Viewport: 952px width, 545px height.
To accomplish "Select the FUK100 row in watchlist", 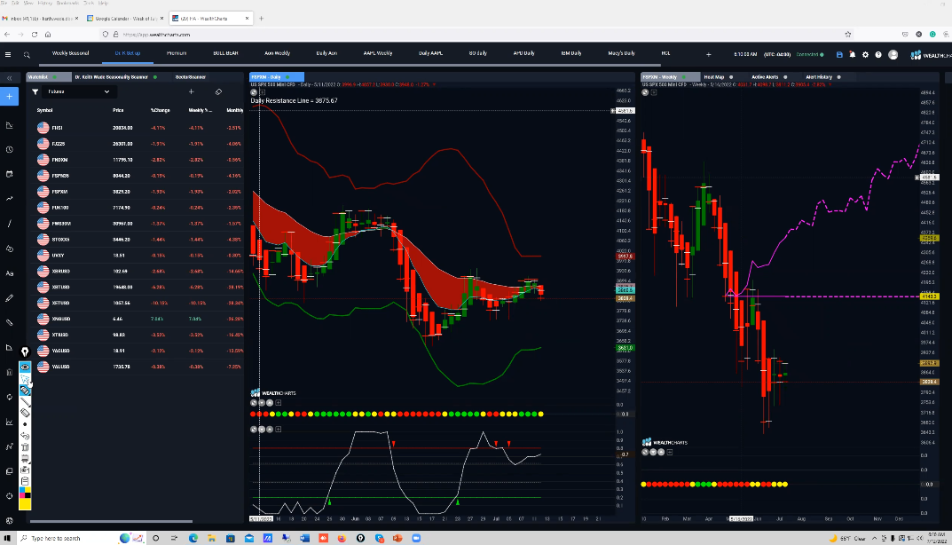I will (x=138, y=208).
